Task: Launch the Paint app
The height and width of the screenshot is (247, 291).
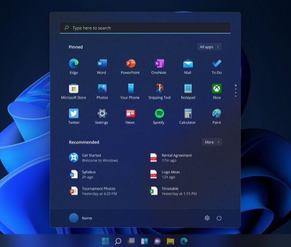Action: coord(217,117)
